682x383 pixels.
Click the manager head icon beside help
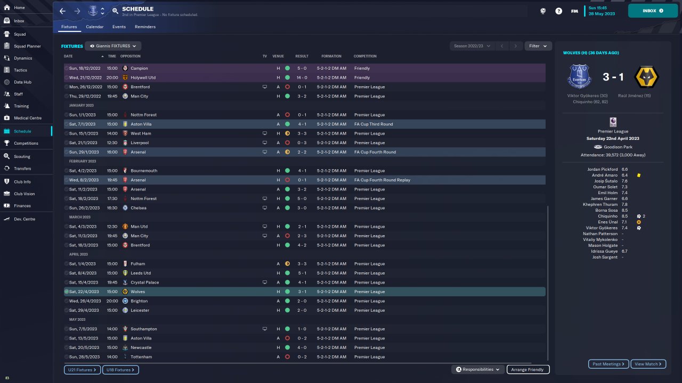pos(543,11)
